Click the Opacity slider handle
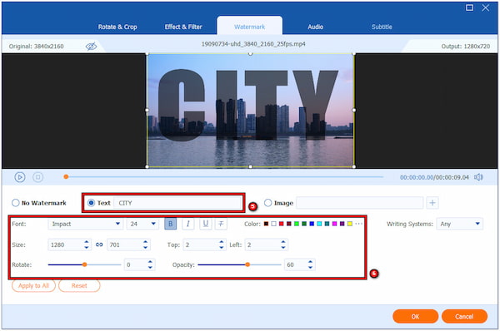This screenshot has width=500, height=331. 247,264
